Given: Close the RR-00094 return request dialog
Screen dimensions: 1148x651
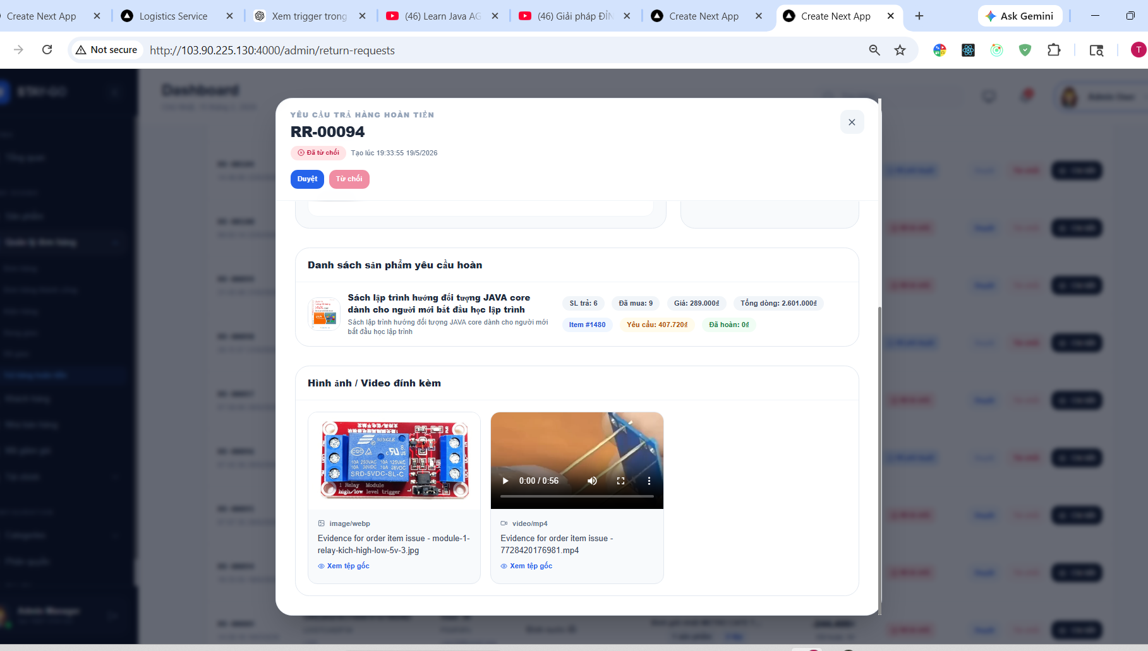Looking at the screenshot, I should point(852,122).
